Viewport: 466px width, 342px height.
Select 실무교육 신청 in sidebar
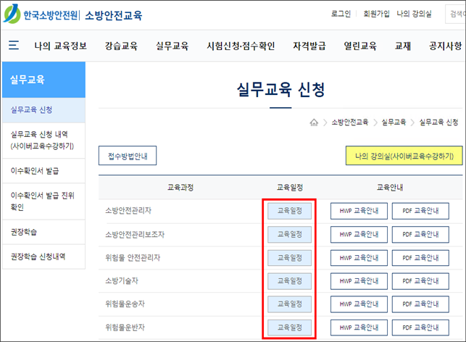pos(43,110)
